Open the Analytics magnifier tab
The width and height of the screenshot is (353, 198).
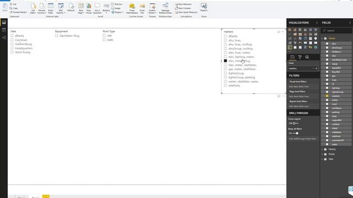tap(307, 57)
